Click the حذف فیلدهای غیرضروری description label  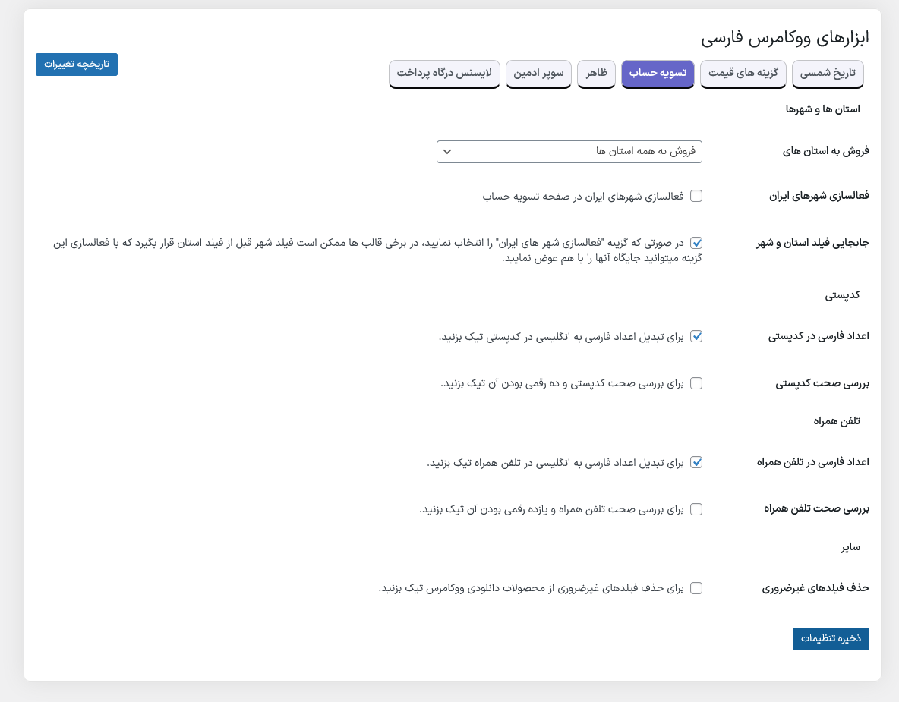coord(532,588)
